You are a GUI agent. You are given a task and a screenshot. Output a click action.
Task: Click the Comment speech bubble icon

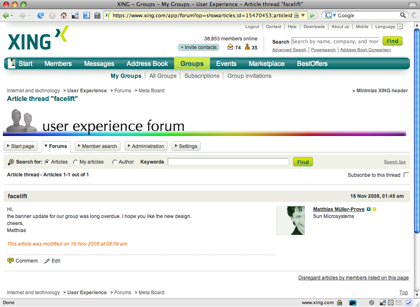[x=10, y=261]
